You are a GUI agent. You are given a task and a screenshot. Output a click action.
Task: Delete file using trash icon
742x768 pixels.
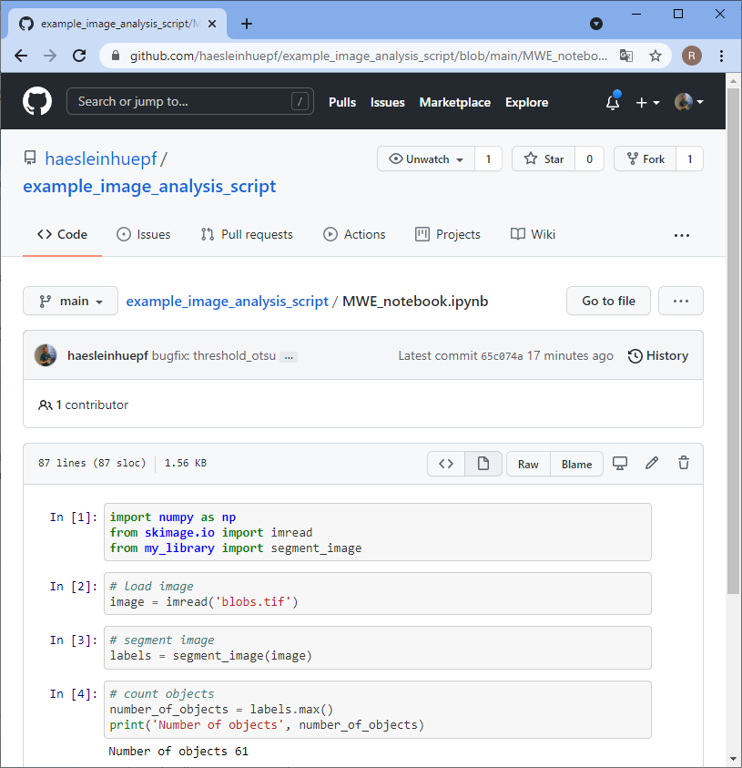[684, 464]
